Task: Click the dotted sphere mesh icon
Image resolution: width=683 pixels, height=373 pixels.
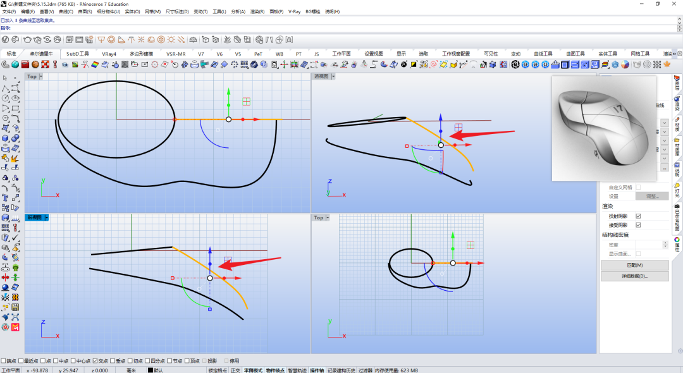Action: (648, 64)
